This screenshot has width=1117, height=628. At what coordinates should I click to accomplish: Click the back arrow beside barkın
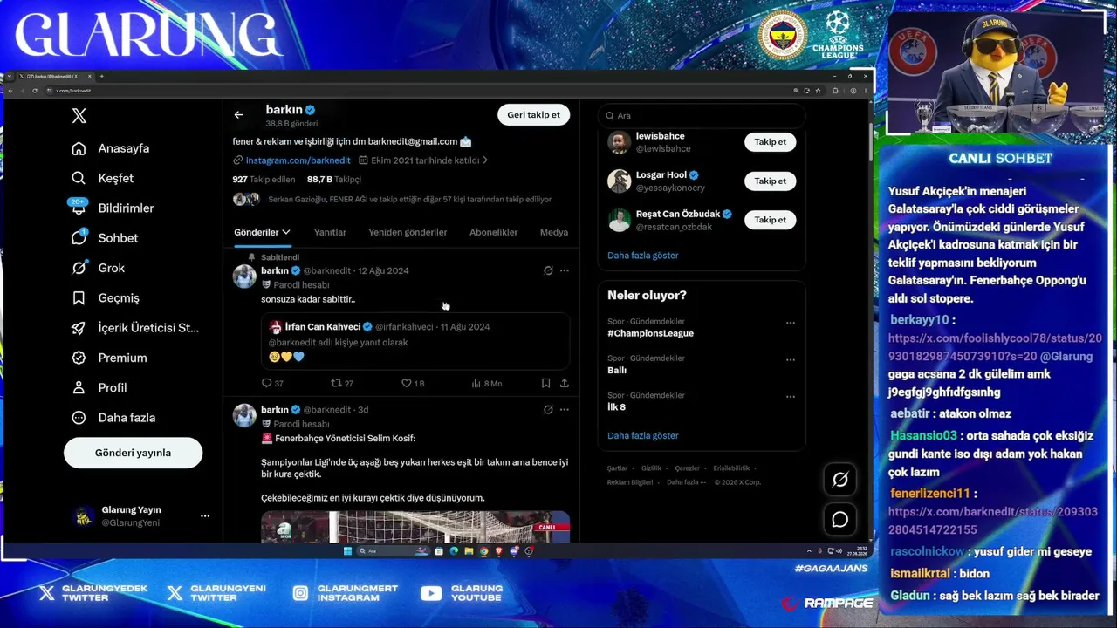[238, 114]
